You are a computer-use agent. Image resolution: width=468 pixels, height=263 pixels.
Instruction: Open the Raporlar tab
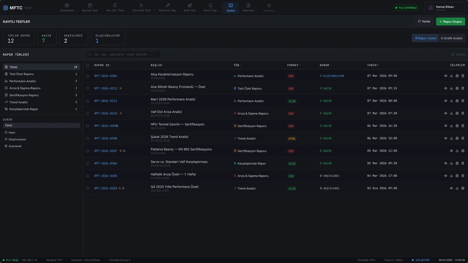pyautogui.click(x=248, y=8)
